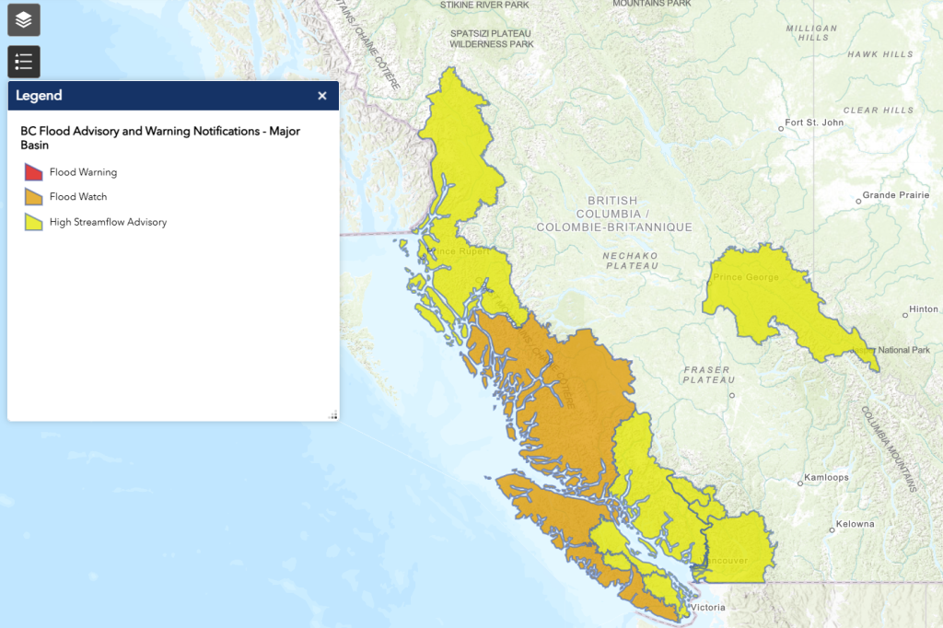Click the Hinton city marker

[x=905, y=315]
